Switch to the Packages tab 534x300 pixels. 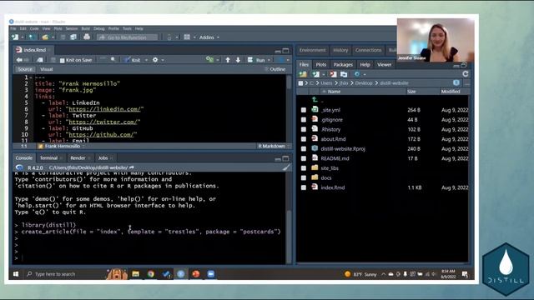point(343,64)
